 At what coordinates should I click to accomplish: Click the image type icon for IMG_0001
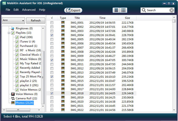coord(63,22)
